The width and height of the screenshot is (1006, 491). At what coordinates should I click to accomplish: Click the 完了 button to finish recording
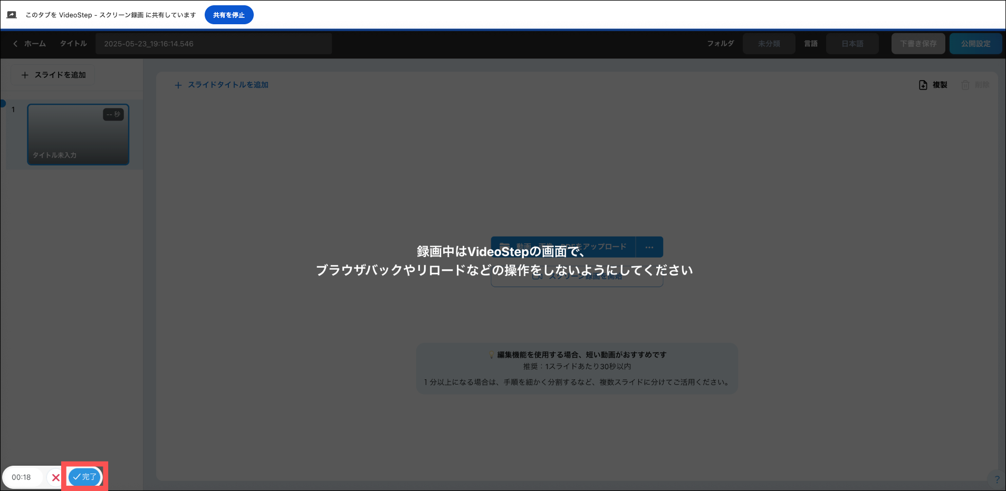coord(84,477)
